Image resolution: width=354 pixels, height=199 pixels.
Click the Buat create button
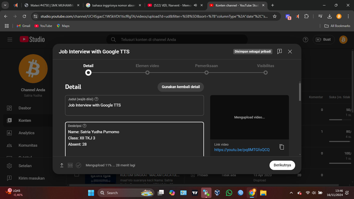point(324,40)
